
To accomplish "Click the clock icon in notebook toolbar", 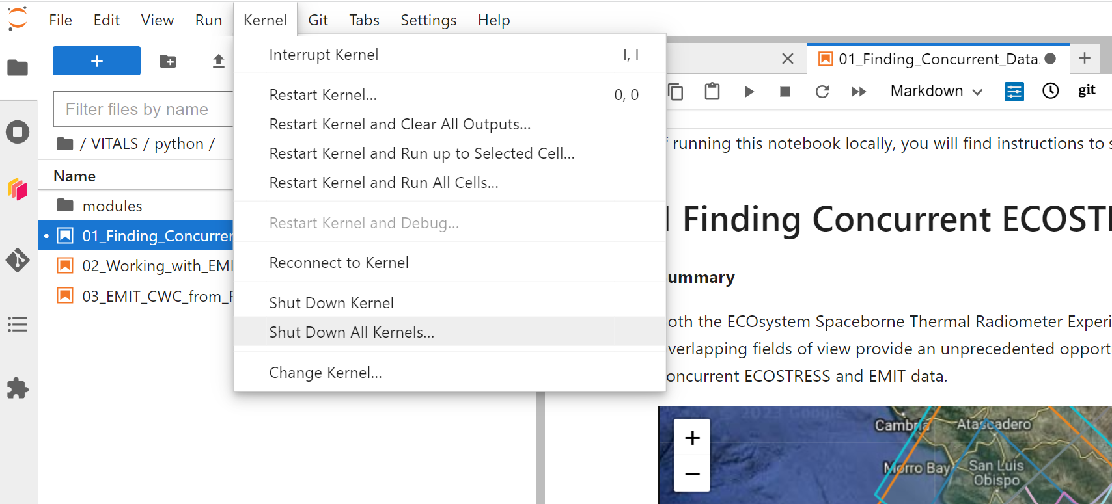I will [x=1050, y=91].
